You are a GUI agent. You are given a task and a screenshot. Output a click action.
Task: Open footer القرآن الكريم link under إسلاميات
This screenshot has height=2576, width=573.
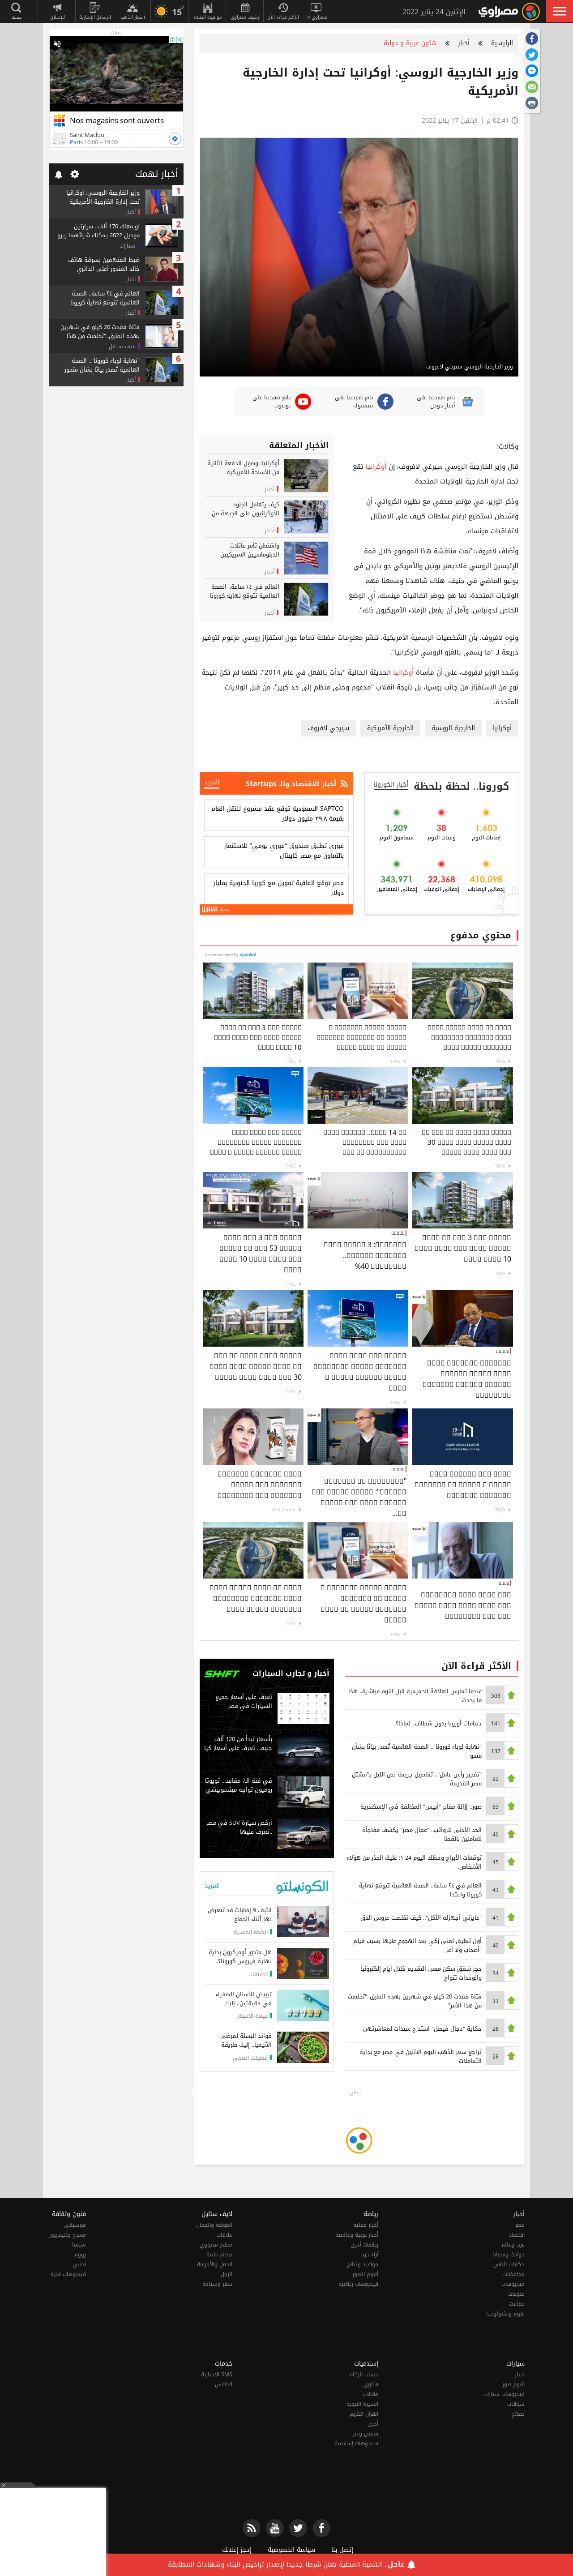[365, 2413]
